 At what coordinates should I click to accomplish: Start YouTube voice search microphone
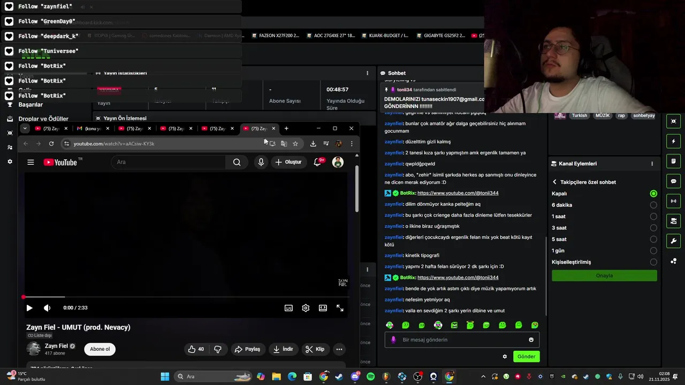pyautogui.click(x=261, y=162)
